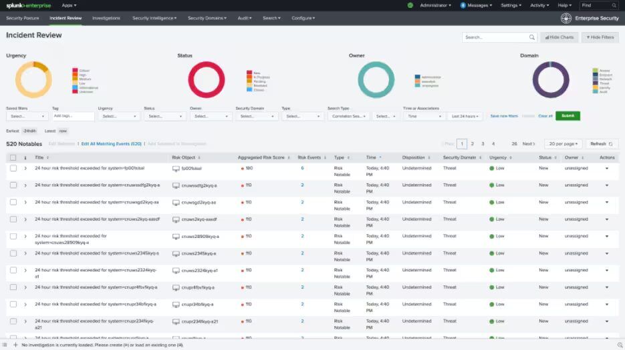This screenshot has width=625, height=350.
Task: Check the box for cnuws2kyq-aasdf notable
Action: [x=13, y=219]
